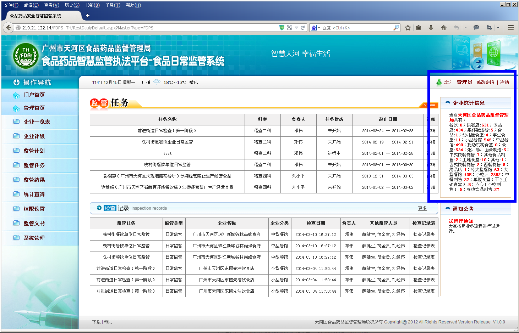Click the bookmark star icon

coord(408,28)
